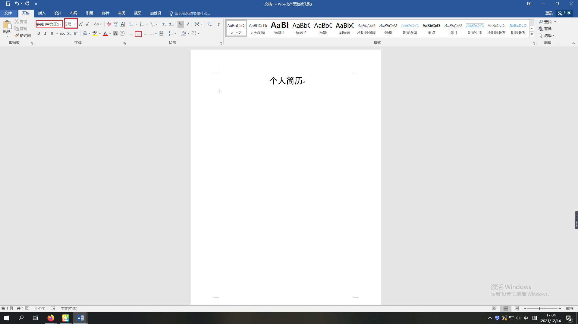Click the phonetic guide (wén) icon

pos(116,24)
